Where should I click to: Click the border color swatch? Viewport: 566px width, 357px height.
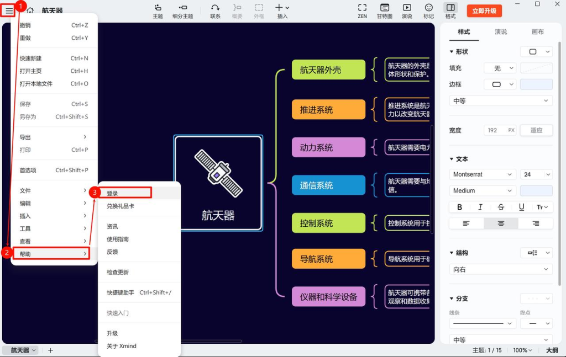pyautogui.click(x=536, y=84)
